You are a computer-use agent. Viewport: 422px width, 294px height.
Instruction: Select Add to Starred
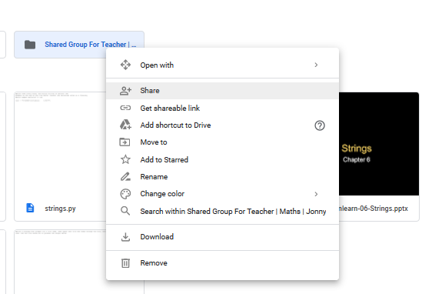(223, 159)
